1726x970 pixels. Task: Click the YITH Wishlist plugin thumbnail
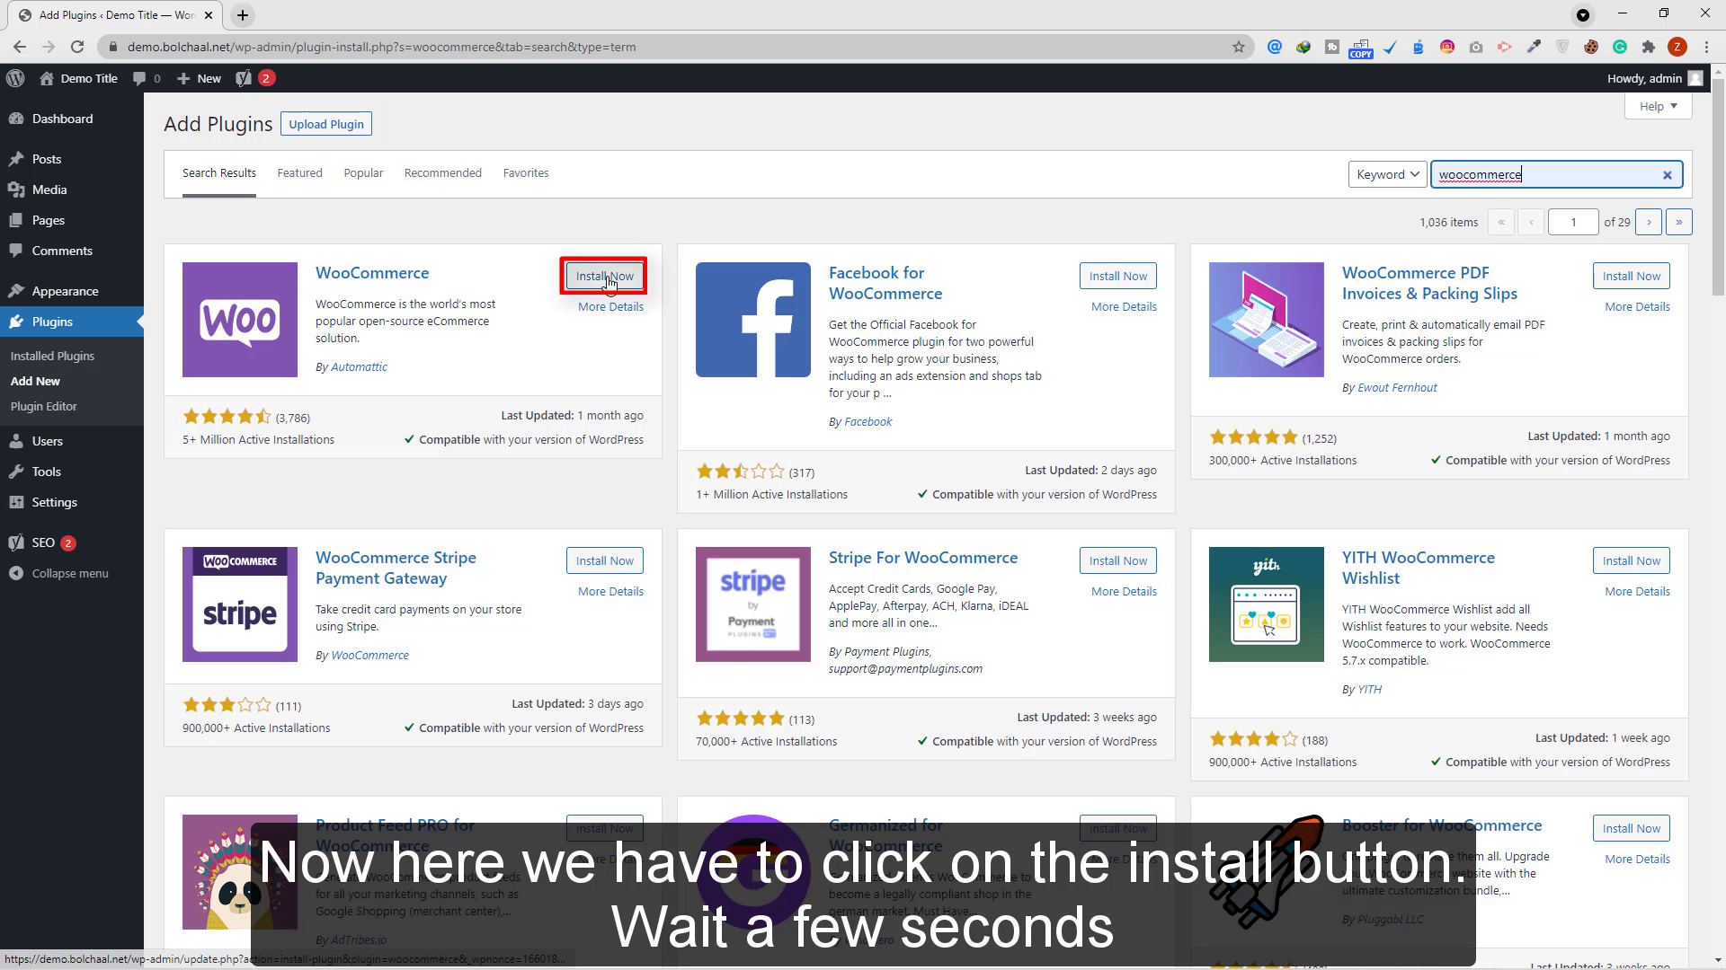click(x=1267, y=604)
